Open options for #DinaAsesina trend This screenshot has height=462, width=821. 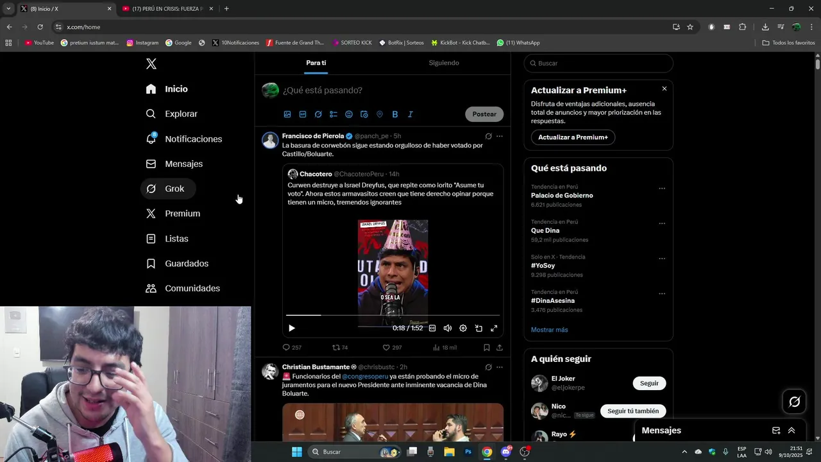[x=662, y=294]
